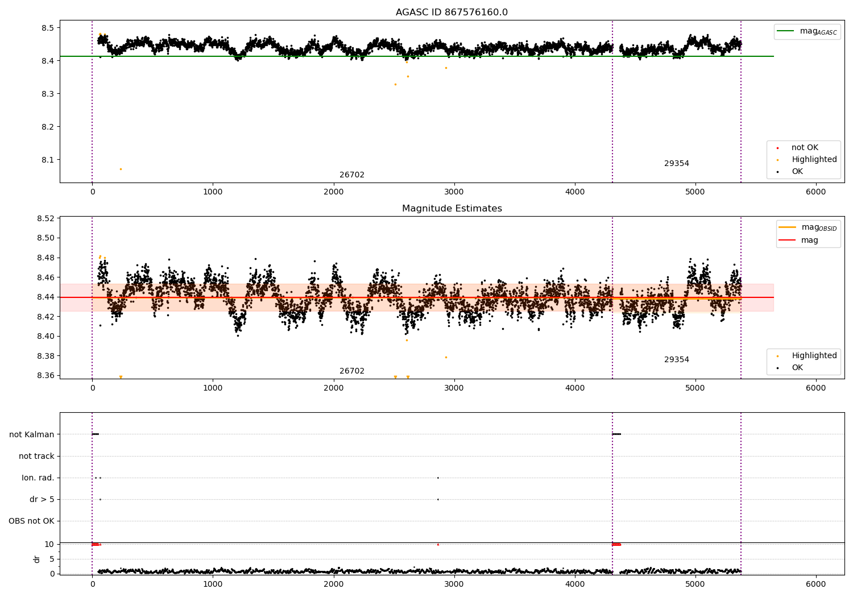Click the "Ion. rad." axis label
Screen dimensions: 853x597
tap(38, 478)
